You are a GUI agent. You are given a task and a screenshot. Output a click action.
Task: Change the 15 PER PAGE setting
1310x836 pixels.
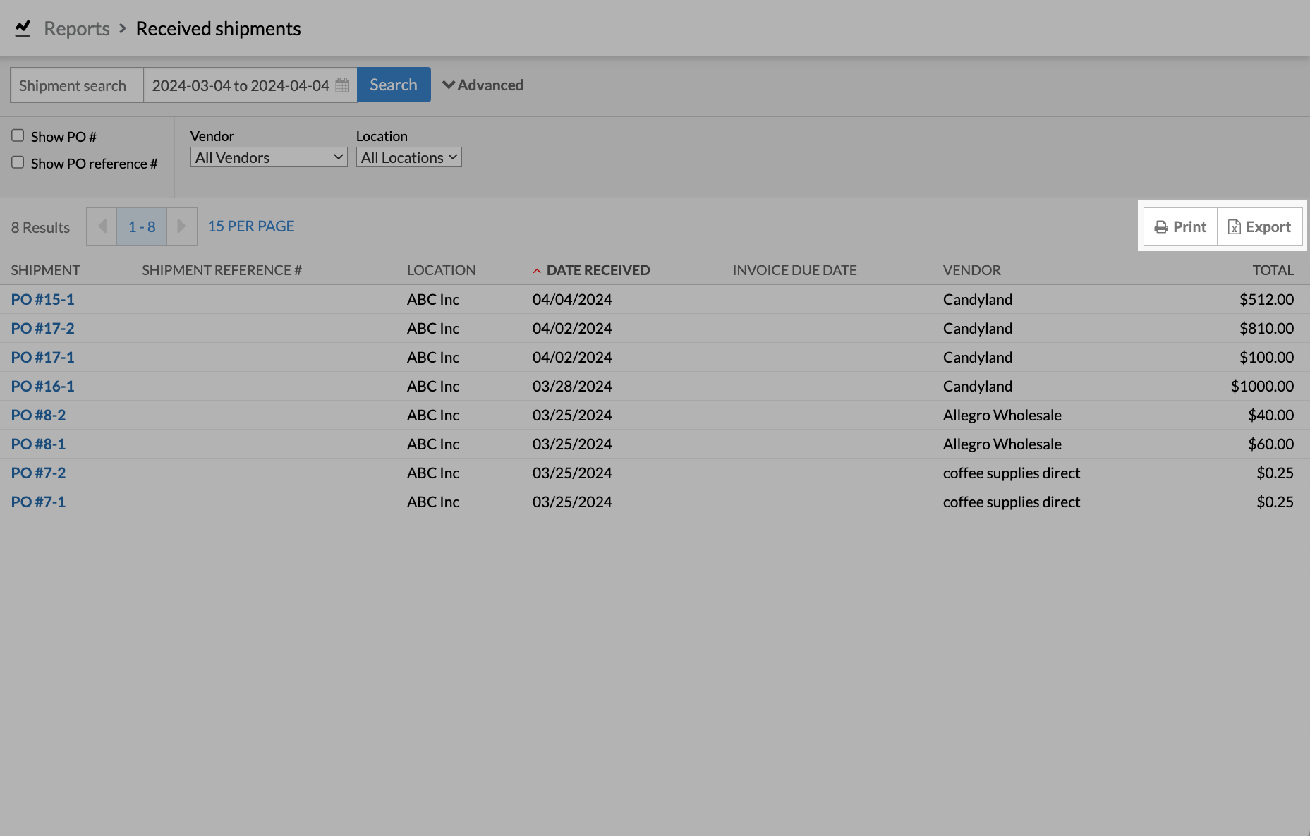(x=250, y=226)
